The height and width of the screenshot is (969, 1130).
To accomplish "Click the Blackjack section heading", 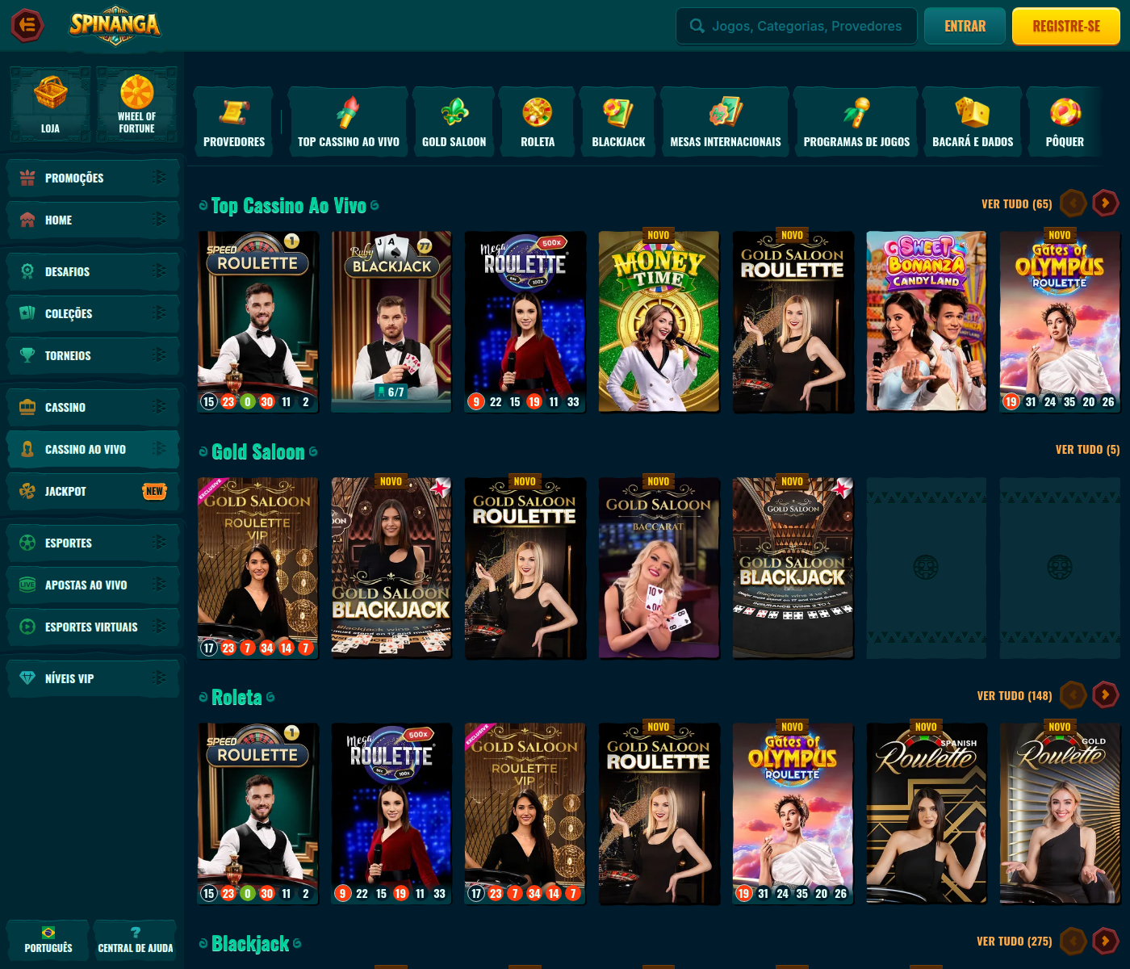I will tap(250, 943).
